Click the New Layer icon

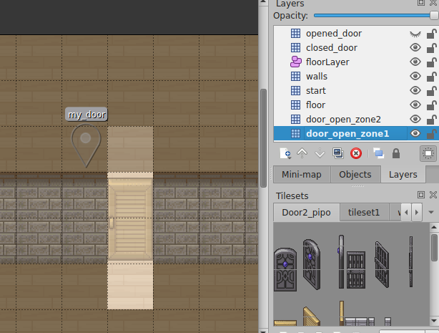pyautogui.click(x=285, y=153)
